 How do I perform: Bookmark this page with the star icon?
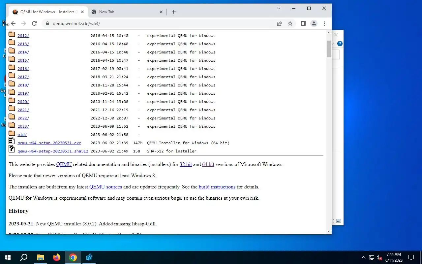(x=290, y=23)
